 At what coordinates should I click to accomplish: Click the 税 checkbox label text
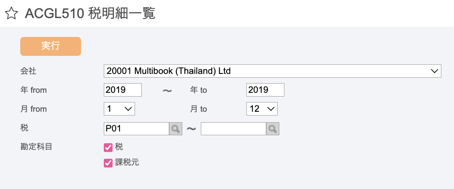click(119, 147)
